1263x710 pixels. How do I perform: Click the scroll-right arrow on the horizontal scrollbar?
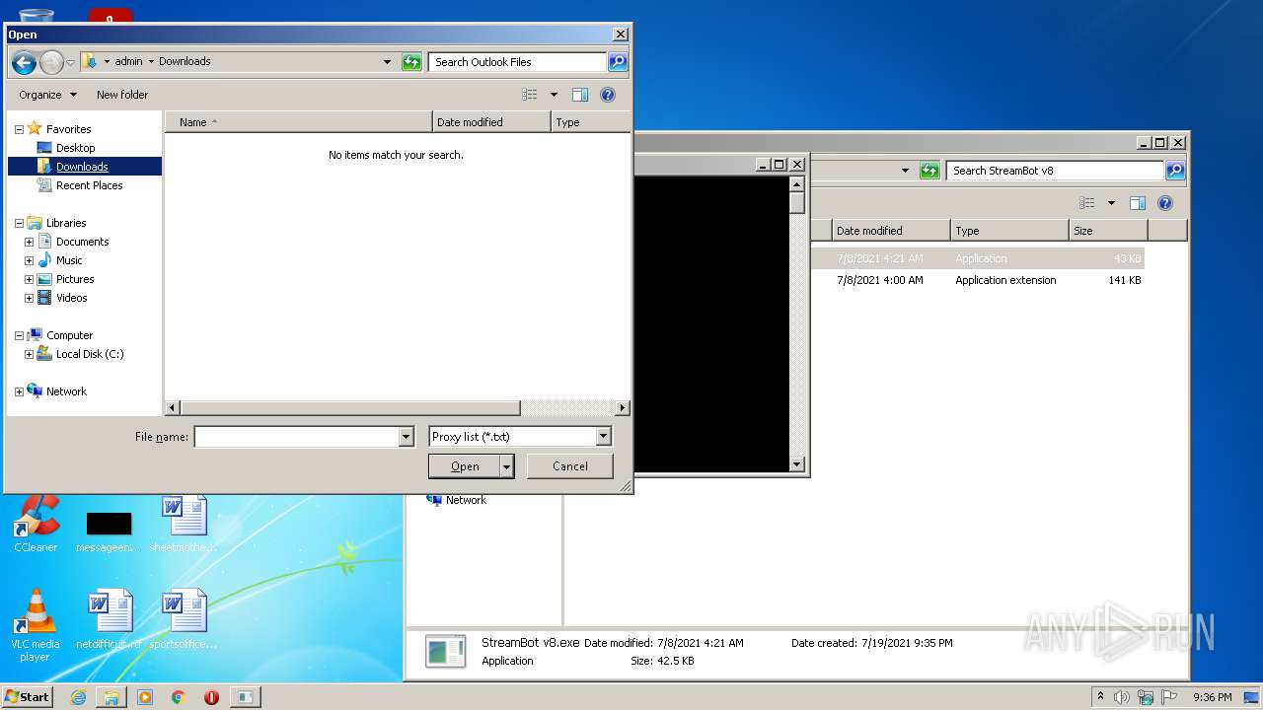click(x=623, y=408)
